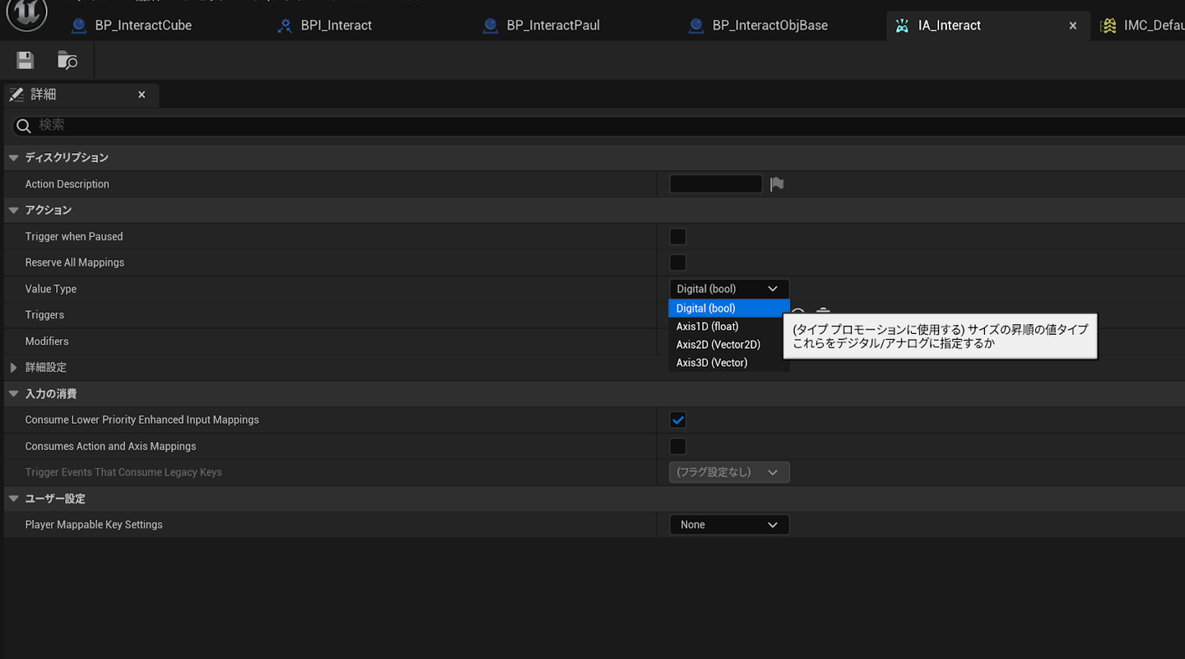1185x659 pixels.
Task: Click the Player Mappable Key Settings label
Action: click(x=94, y=525)
